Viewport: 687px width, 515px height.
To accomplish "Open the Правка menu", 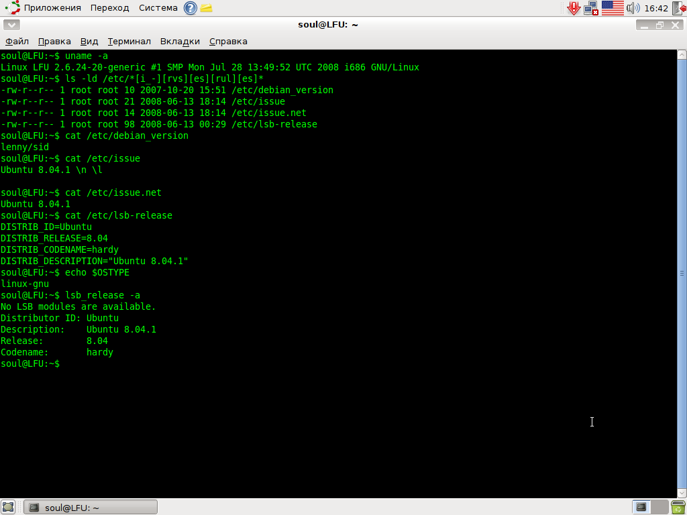I will [x=54, y=41].
